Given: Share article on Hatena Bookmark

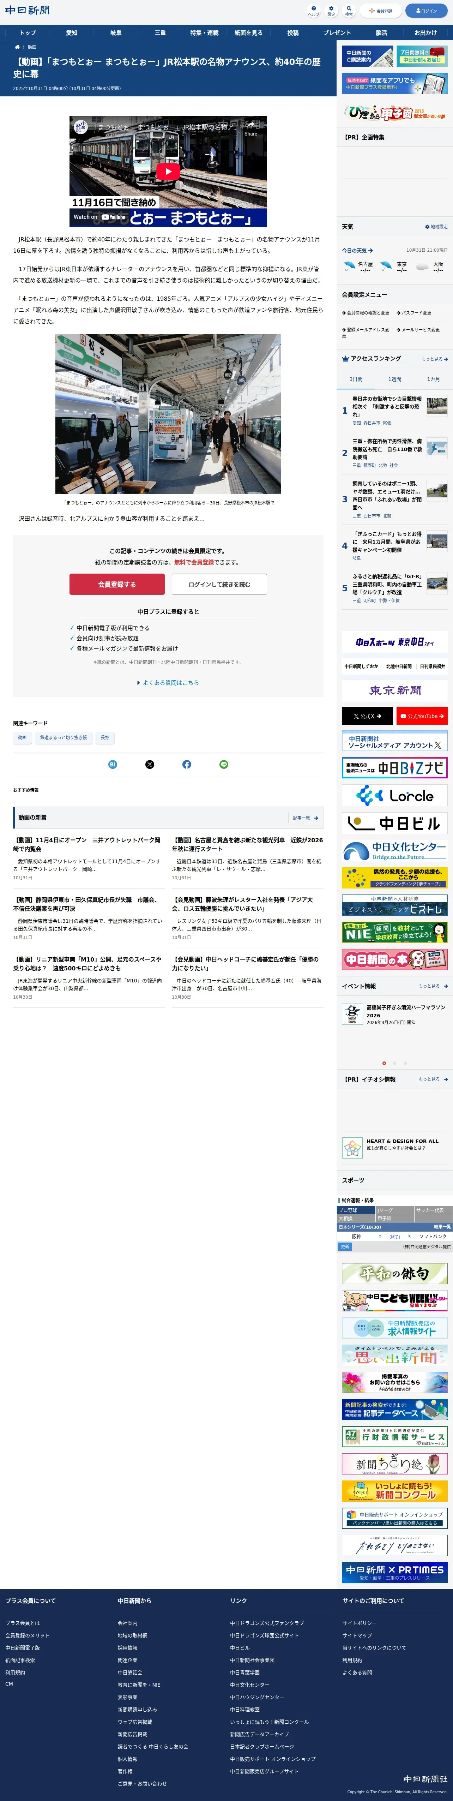Looking at the screenshot, I should (113, 764).
